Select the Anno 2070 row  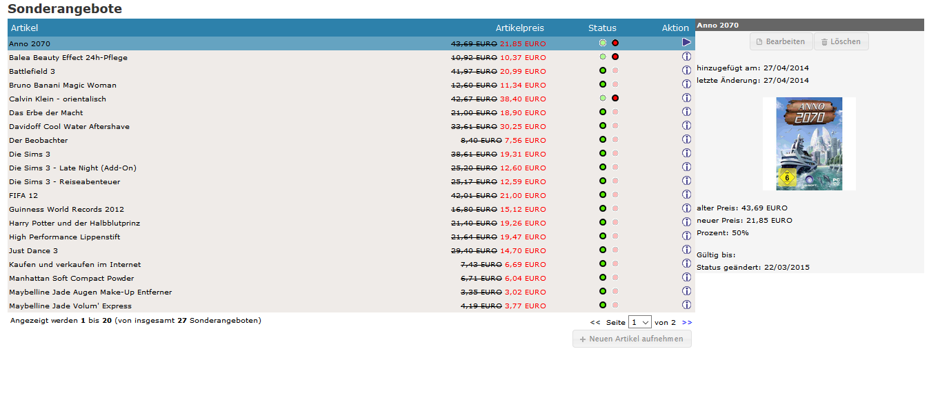point(351,43)
